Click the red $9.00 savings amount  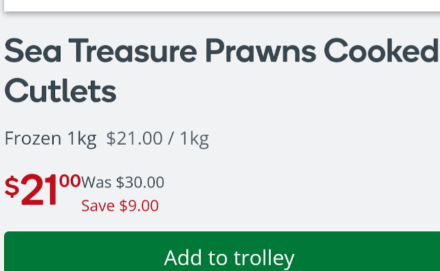(139, 206)
